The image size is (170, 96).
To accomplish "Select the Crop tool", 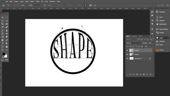I will pyautogui.click(x=2, y=24).
